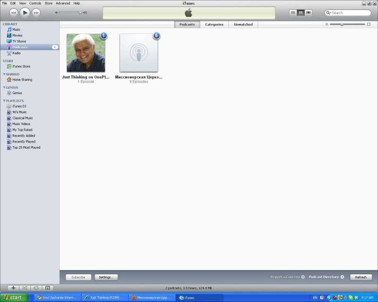378x302 pixels.
Task: Open TV Shows in the sidebar
Action: (x=19, y=41)
